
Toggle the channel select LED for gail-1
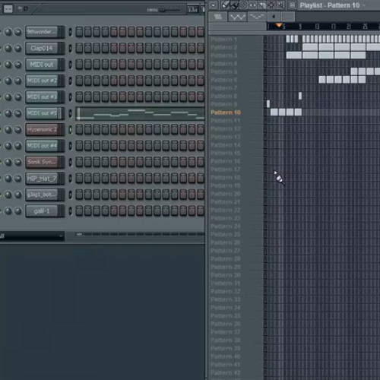click(x=70, y=211)
